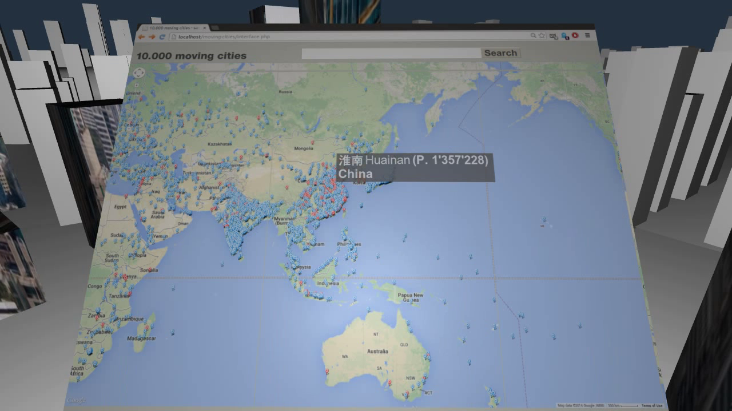Click the Huainan China info tooltip

coord(415,167)
